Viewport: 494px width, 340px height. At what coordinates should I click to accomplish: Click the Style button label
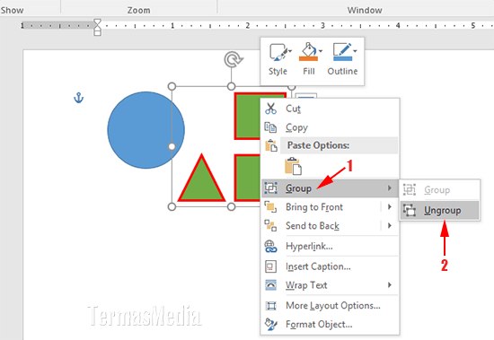click(278, 72)
